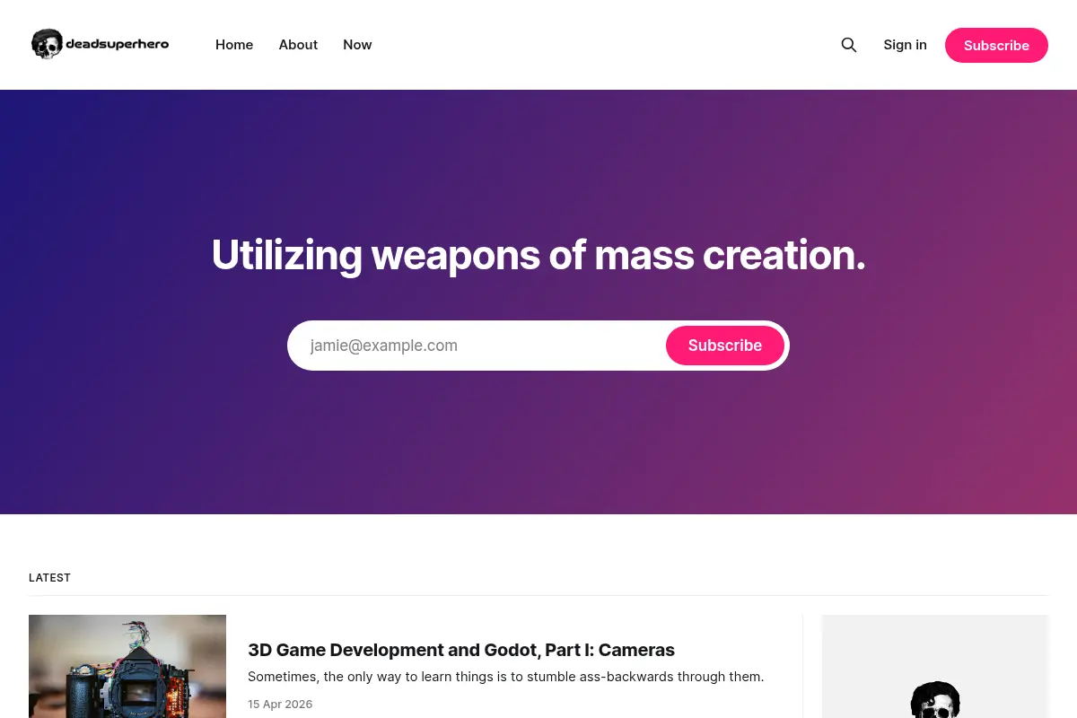Click Sign in
The width and height of the screenshot is (1077, 718).
[x=905, y=45]
